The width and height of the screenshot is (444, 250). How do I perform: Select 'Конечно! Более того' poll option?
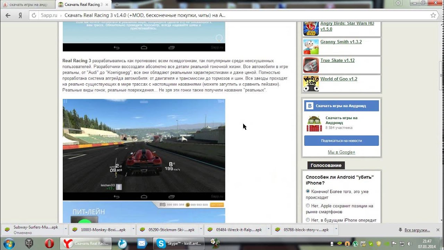click(308, 191)
